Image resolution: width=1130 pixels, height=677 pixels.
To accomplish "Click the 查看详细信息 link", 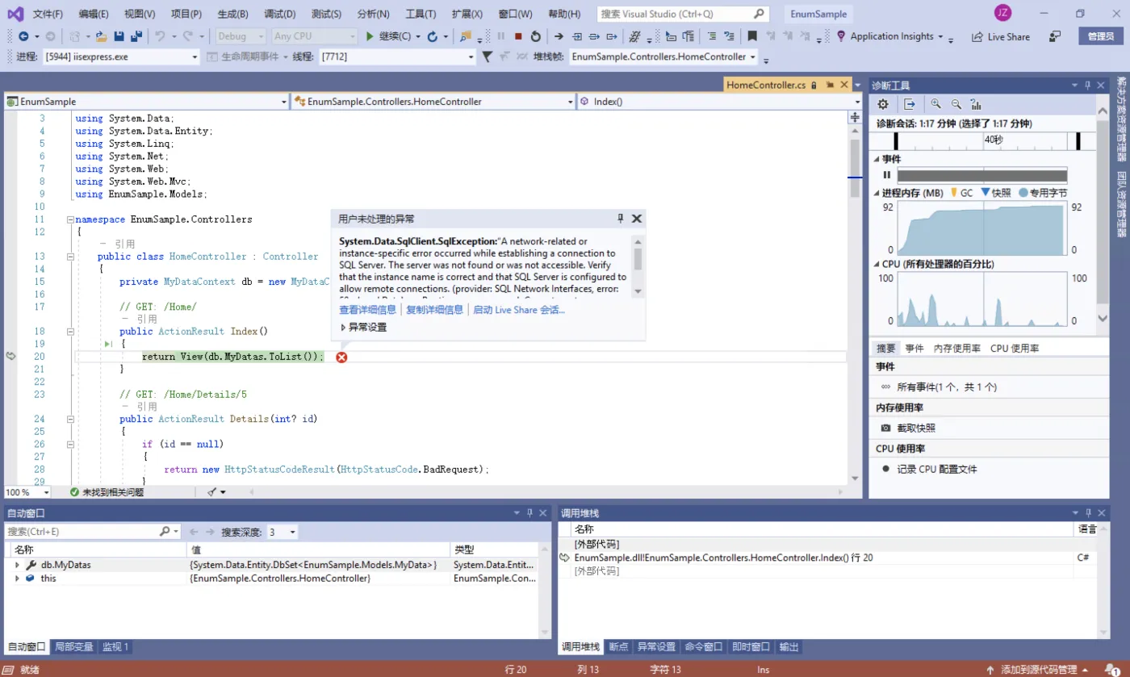I will tap(367, 309).
